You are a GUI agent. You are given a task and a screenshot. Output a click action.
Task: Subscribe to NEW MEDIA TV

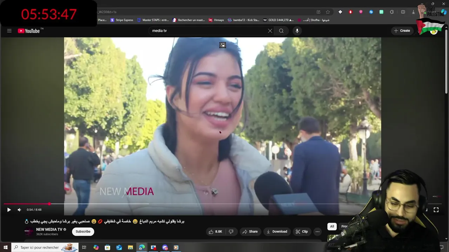point(83,231)
